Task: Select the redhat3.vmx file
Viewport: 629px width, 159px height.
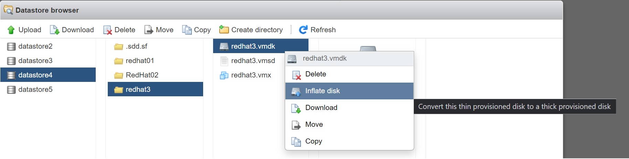Action: [251, 75]
